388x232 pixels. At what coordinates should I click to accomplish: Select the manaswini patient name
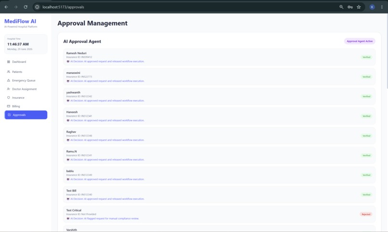[73, 73]
